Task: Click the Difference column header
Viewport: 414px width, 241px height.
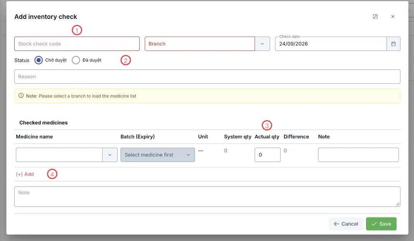Action: coord(296,137)
